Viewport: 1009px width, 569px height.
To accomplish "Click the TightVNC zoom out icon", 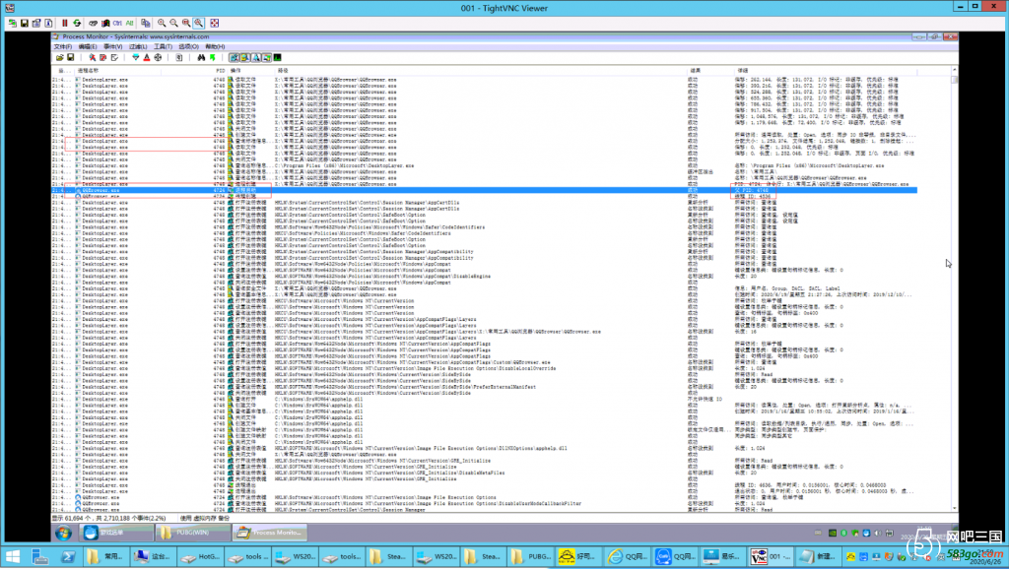I will click(x=173, y=24).
